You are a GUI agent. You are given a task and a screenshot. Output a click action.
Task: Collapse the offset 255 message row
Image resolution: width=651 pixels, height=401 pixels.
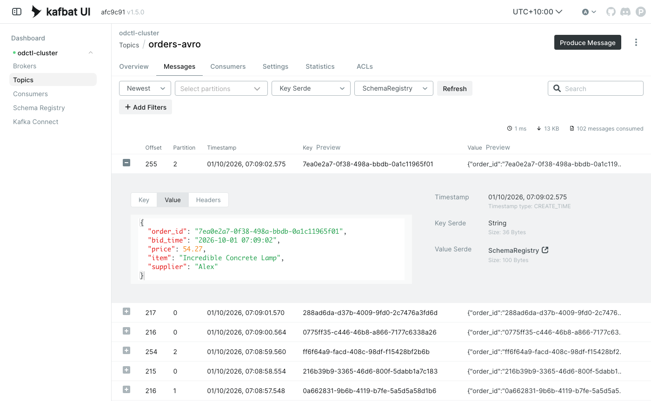(x=126, y=163)
